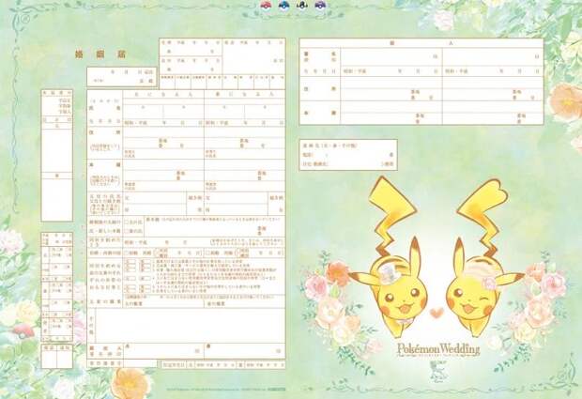Click the husband's signature field marked 夫

[163, 350]
